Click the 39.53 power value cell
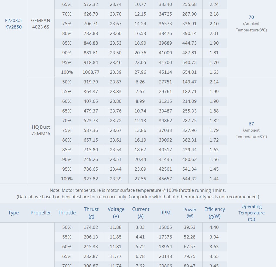Screen dimensions: 276x267 click(x=190, y=227)
